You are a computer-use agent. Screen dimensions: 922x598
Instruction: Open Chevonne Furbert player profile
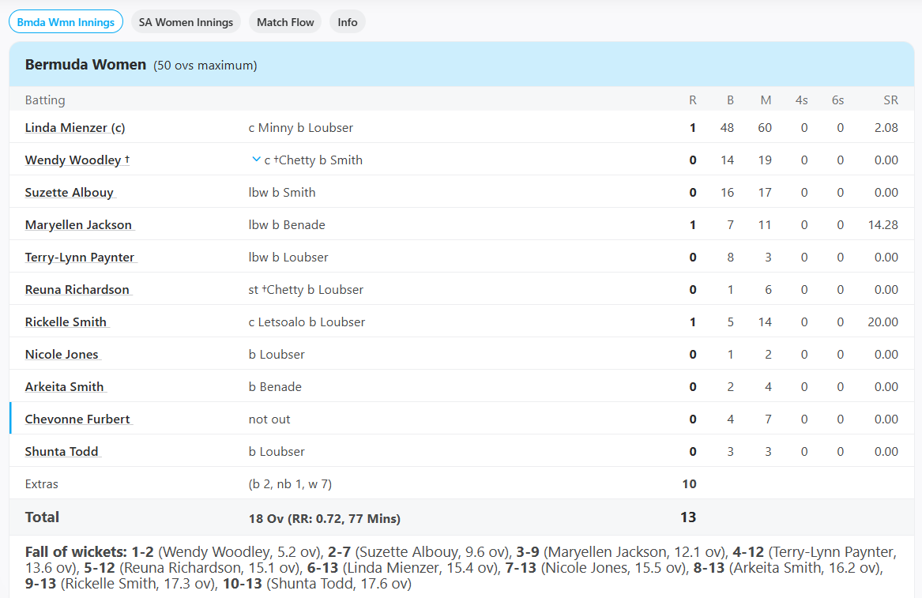tap(77, 419)
